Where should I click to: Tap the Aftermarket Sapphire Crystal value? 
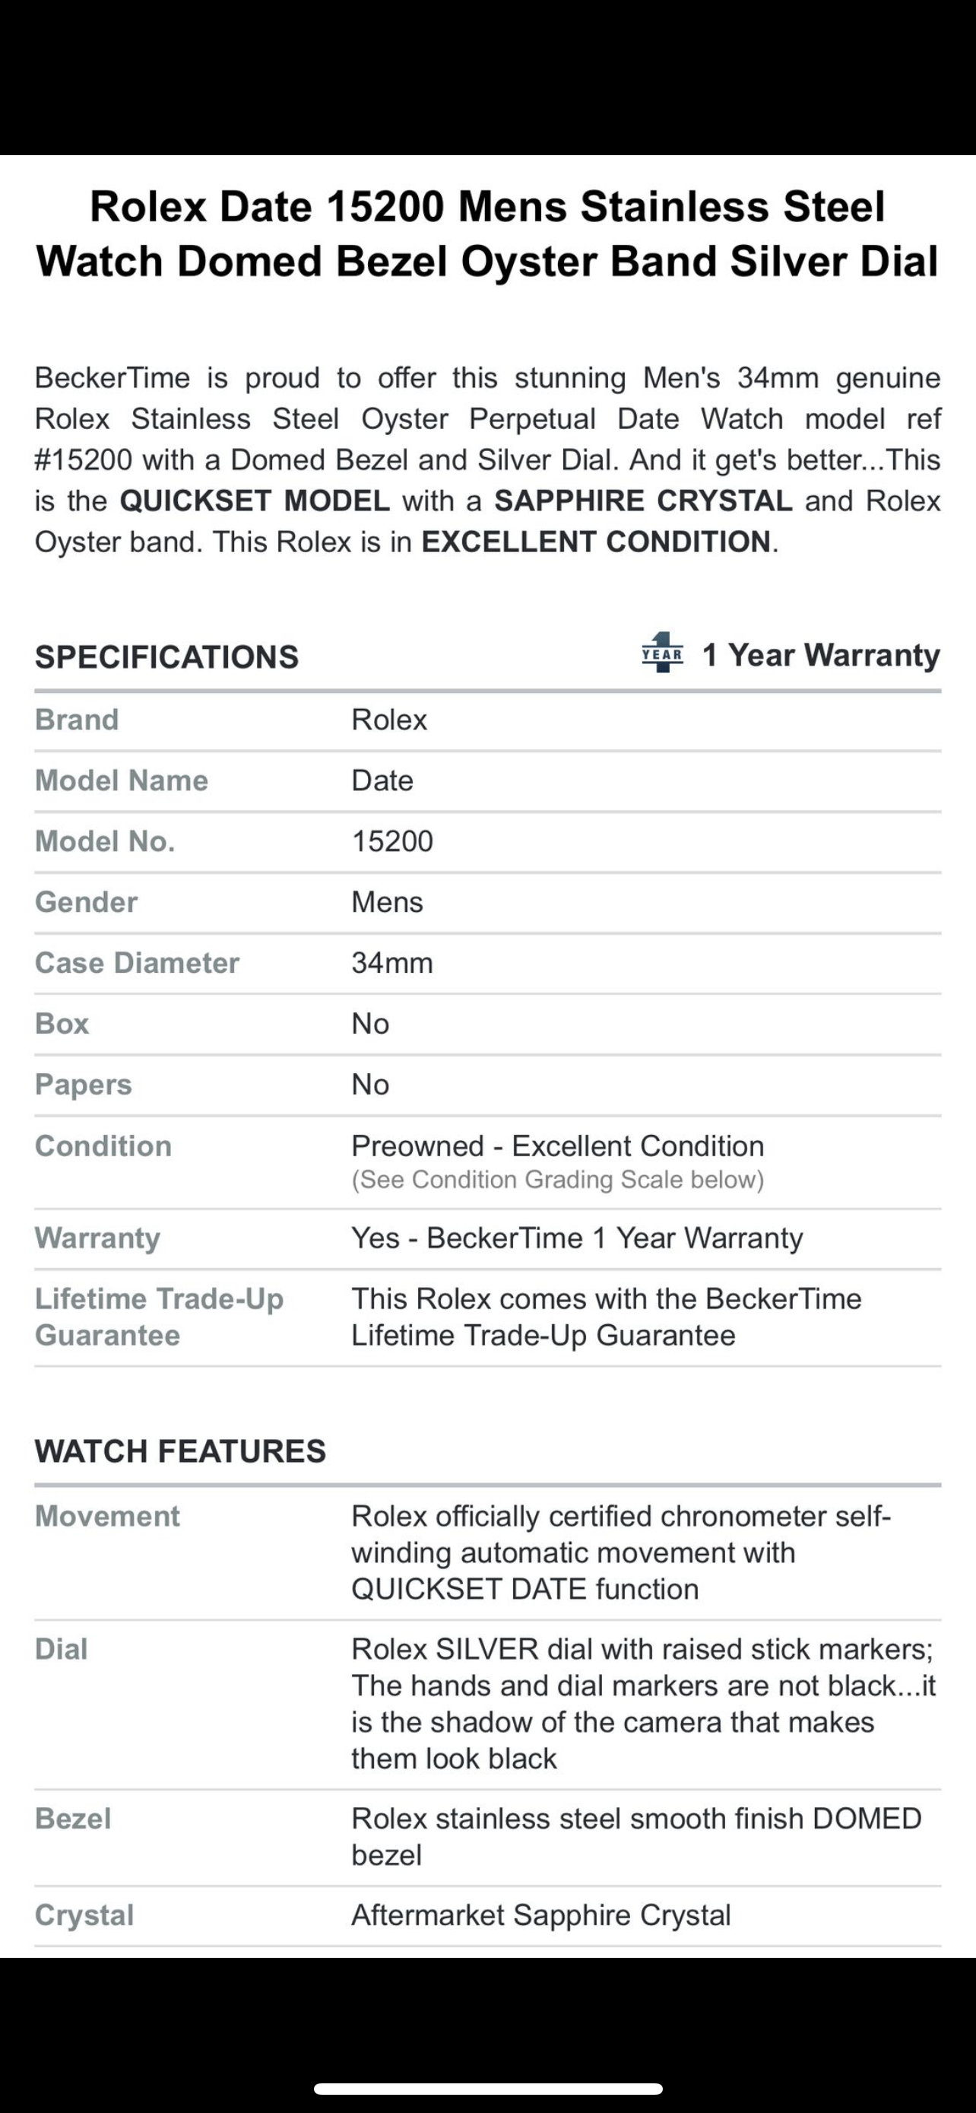[x=541, y=1914]
